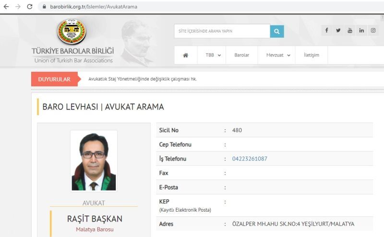
Task: Reload the page with refresh icon
Action: 30,7
